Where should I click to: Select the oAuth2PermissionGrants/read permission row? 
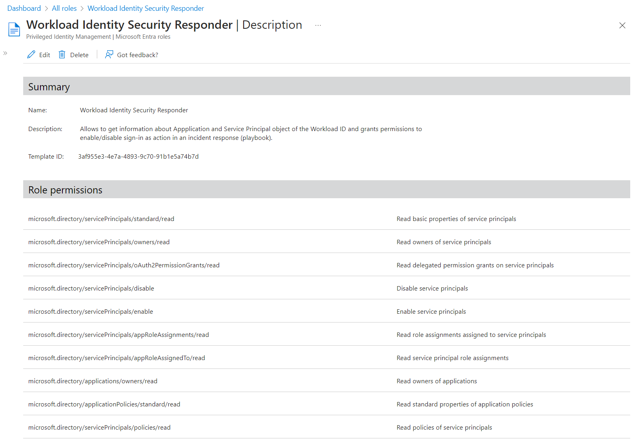(327, 265)
